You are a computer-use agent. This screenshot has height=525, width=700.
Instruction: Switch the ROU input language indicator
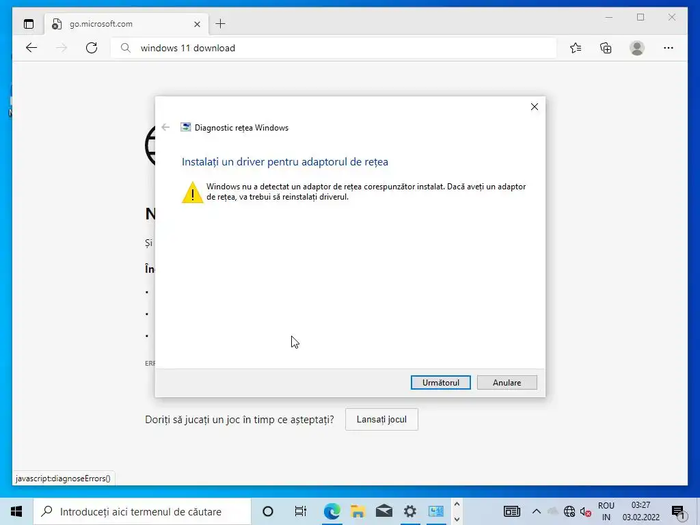pyautogui.click(x=606, y=511)
